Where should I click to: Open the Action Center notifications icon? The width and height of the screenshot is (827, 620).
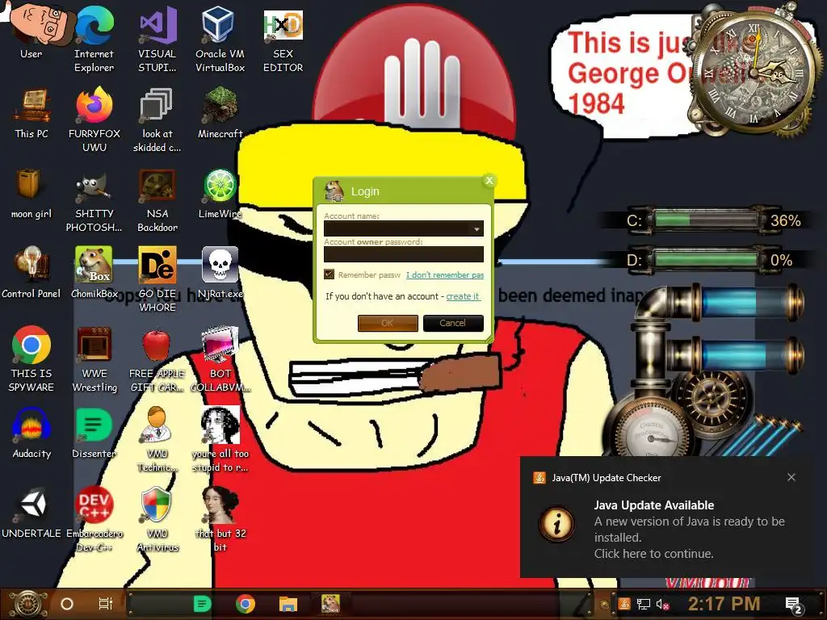coord(794,605)
